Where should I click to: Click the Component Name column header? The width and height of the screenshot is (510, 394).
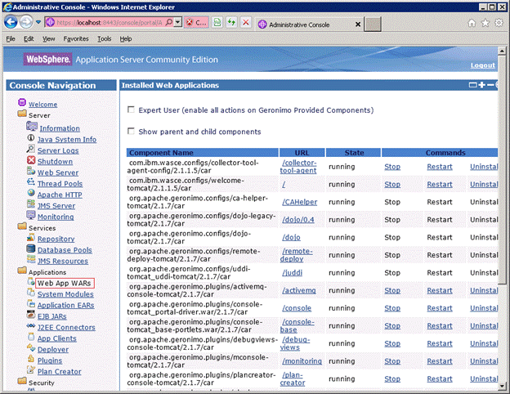203,153
